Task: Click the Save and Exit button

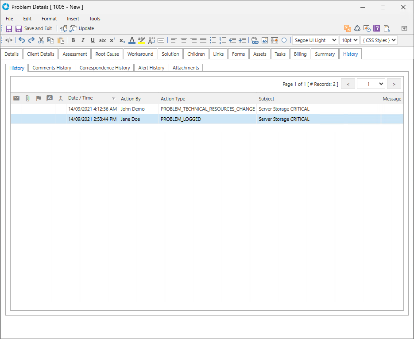Action: 34,28
